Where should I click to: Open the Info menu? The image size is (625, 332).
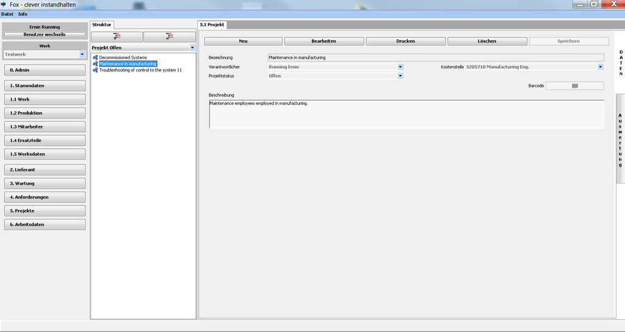click(23, 14)
